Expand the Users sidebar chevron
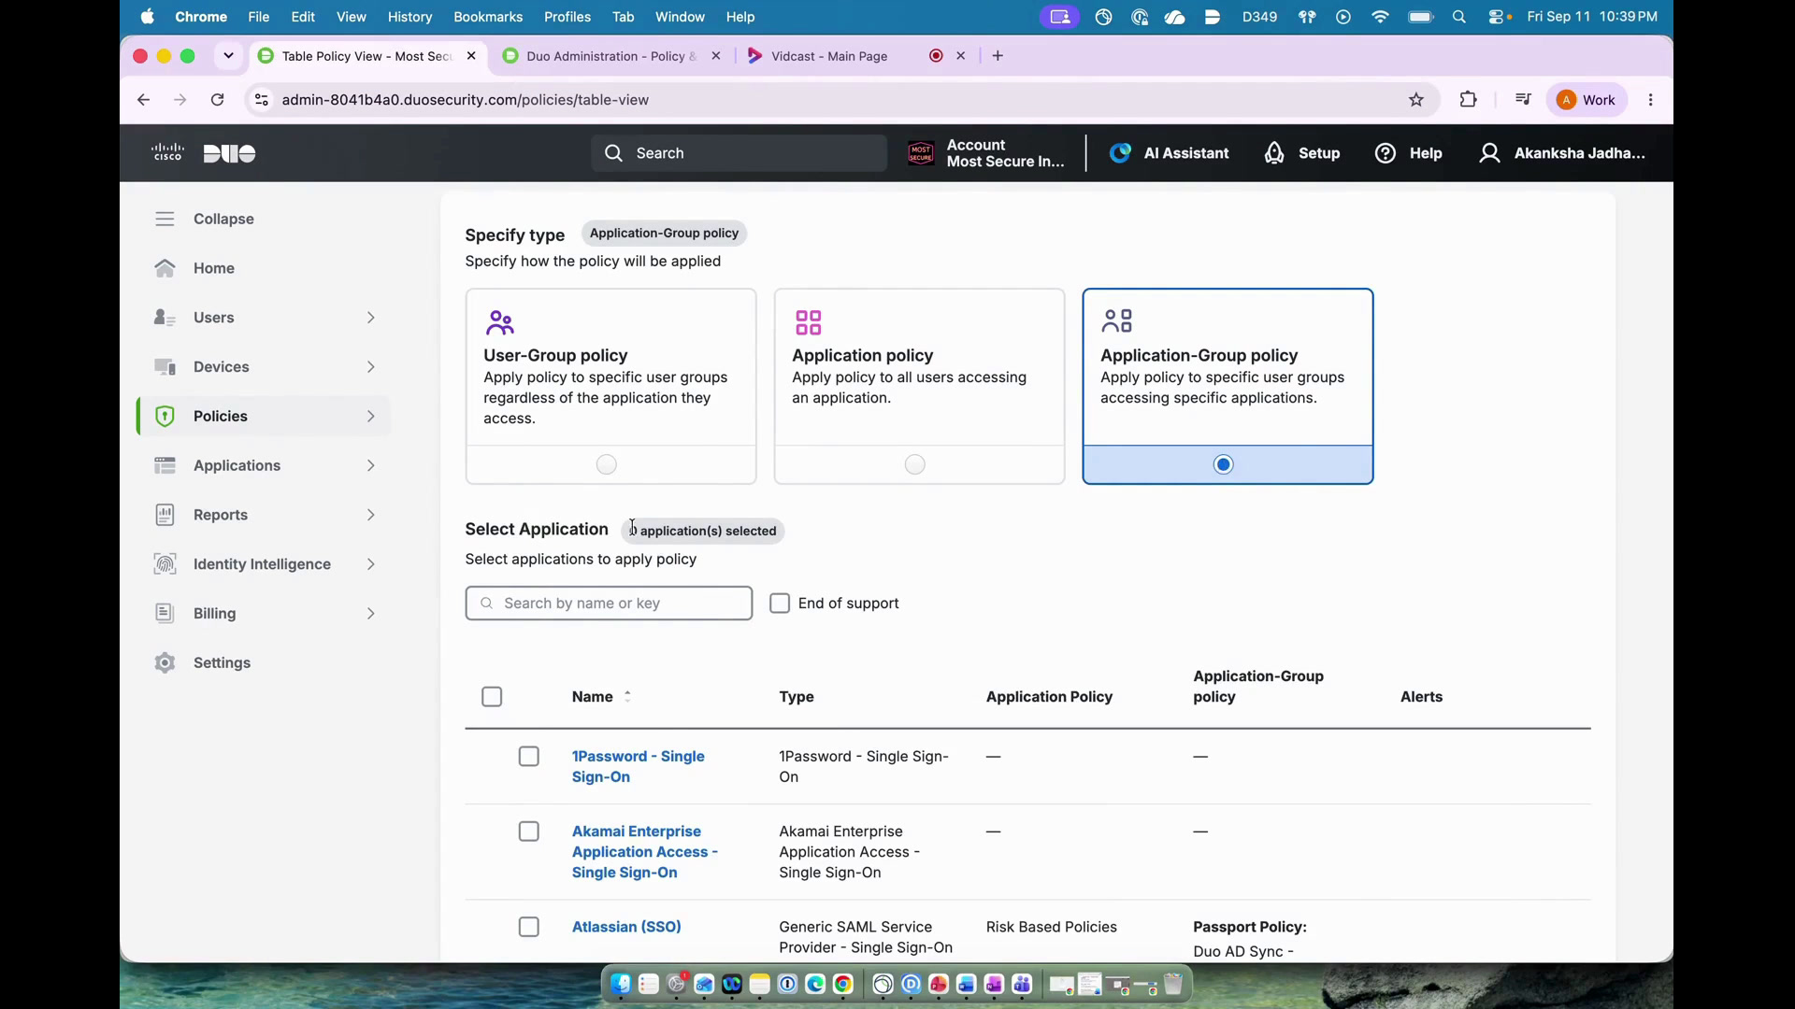Screen dimensions: 1795x1009 [x=371, y=318]
